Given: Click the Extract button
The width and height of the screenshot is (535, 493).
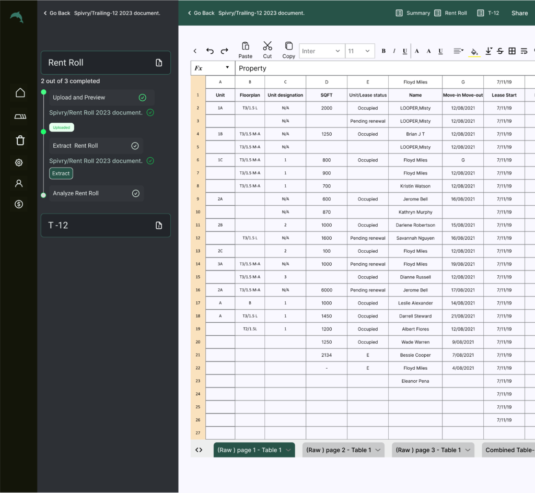Looking at the screenshot, I should (x=61, y=173).
